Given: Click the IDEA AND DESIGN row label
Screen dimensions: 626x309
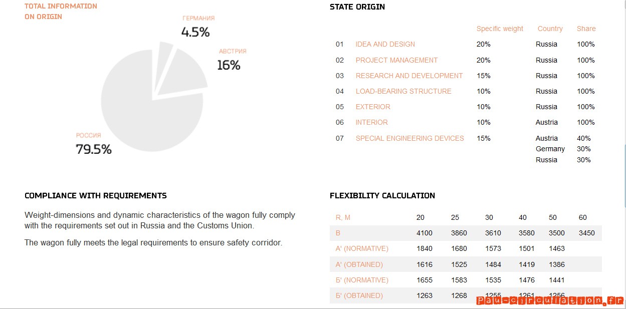Looking at the screenshot, I should click(385, 44).
